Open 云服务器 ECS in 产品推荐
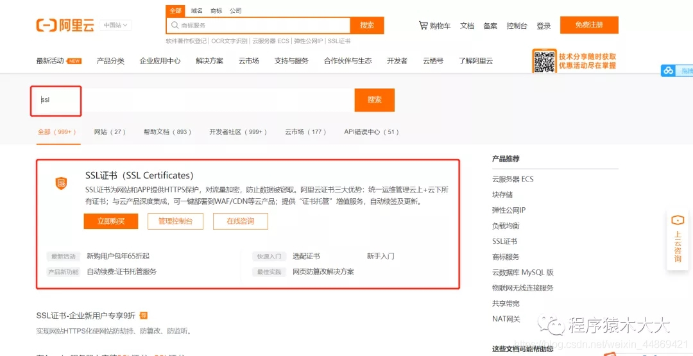 point(513,180)
